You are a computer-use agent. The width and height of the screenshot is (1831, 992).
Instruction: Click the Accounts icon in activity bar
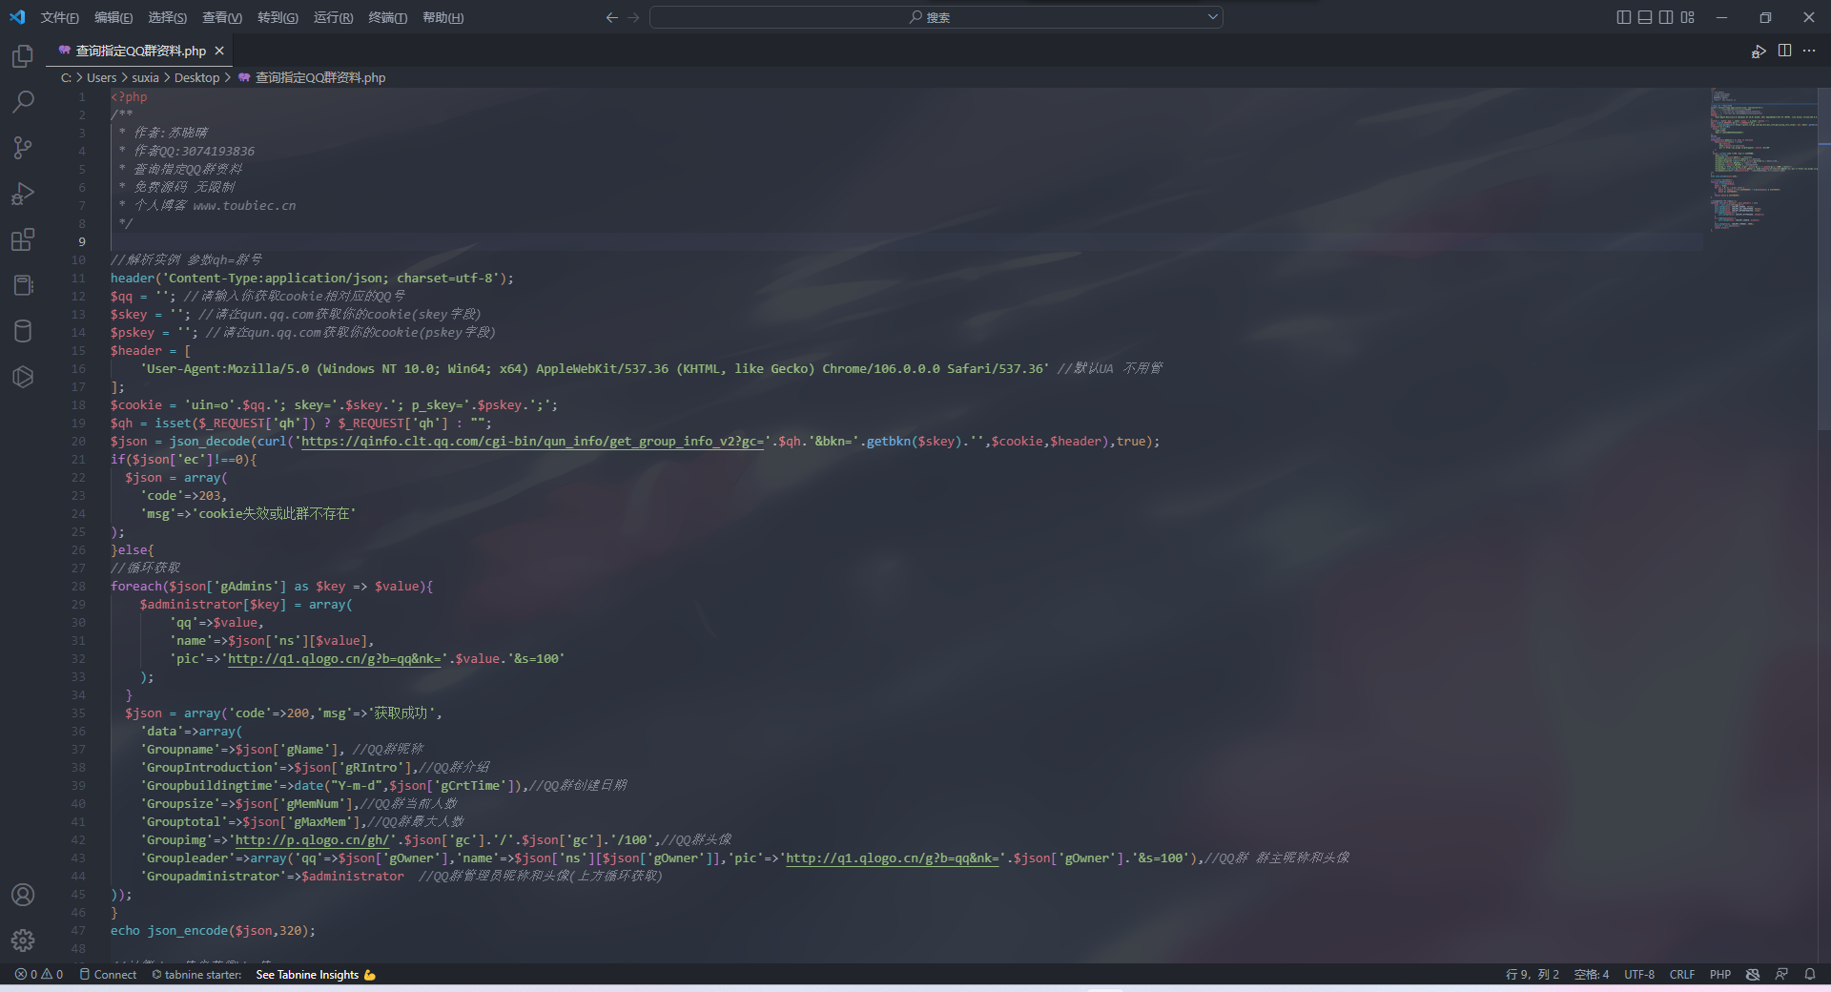click(x=23, y=895)
